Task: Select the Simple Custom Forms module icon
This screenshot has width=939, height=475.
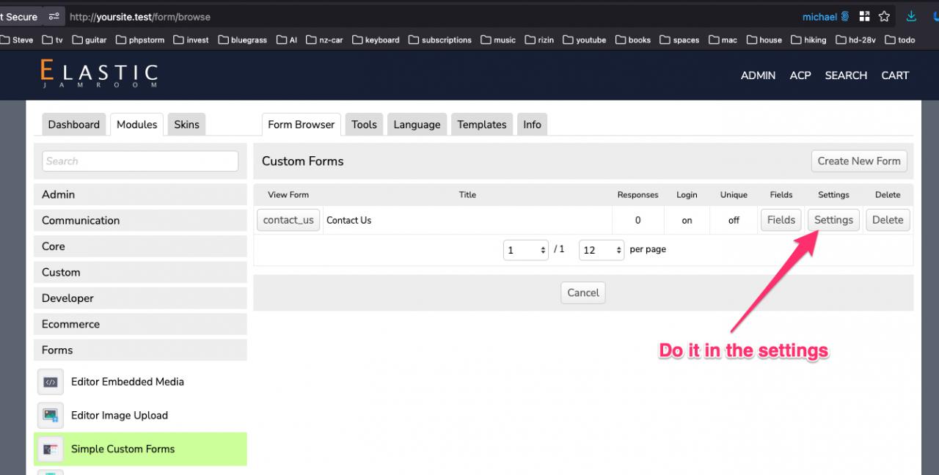Action: pyautogui.click(x=51, y=449)
